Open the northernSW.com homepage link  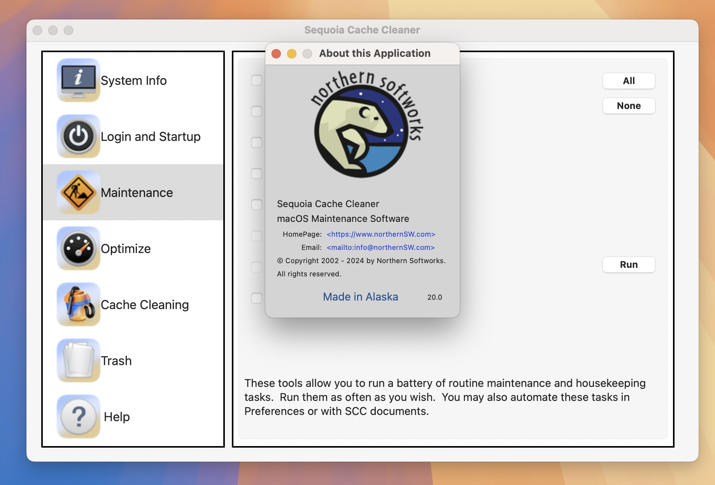(x=381, y=234)
